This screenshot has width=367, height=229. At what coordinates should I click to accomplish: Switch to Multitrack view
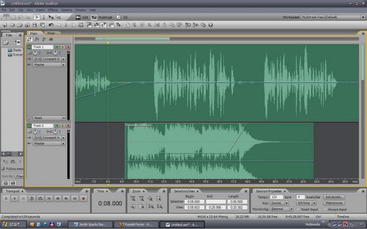click(102, 17)
